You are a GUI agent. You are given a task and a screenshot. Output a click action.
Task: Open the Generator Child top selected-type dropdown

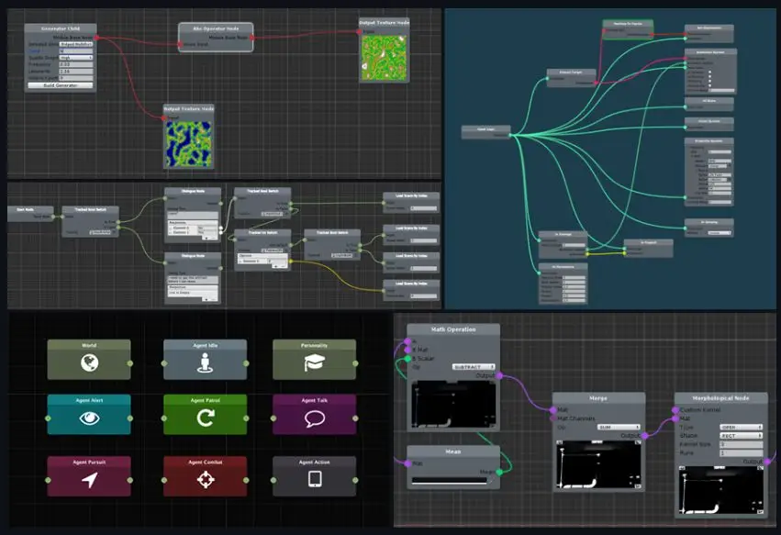click(76, 44)
